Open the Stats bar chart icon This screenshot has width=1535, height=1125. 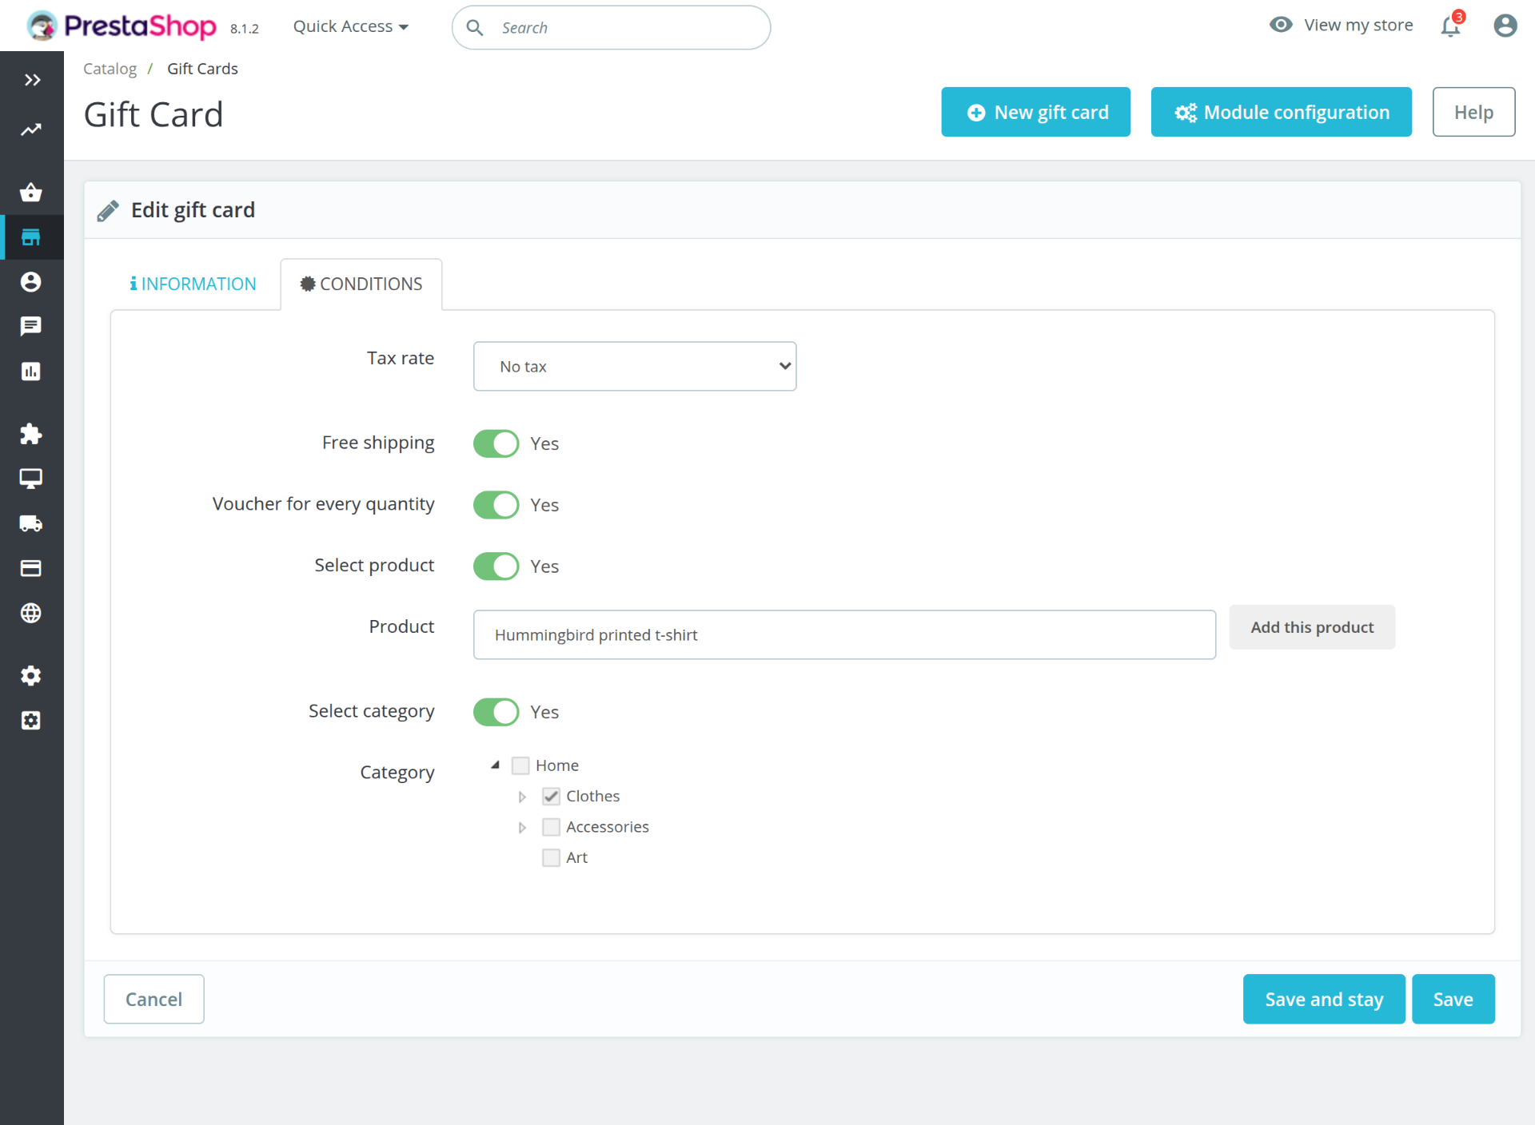click(30, 372)
